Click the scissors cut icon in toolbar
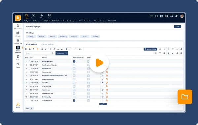198x125 pixels. pyautogui.click(x=26, y=49)
